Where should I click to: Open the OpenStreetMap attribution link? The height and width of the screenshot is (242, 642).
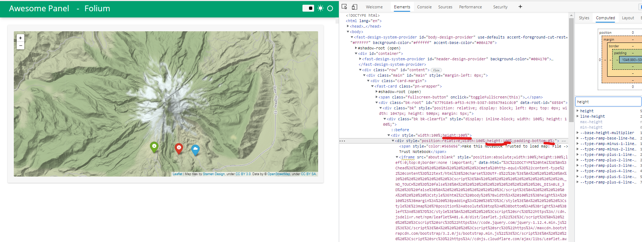(x=279, y=174)
